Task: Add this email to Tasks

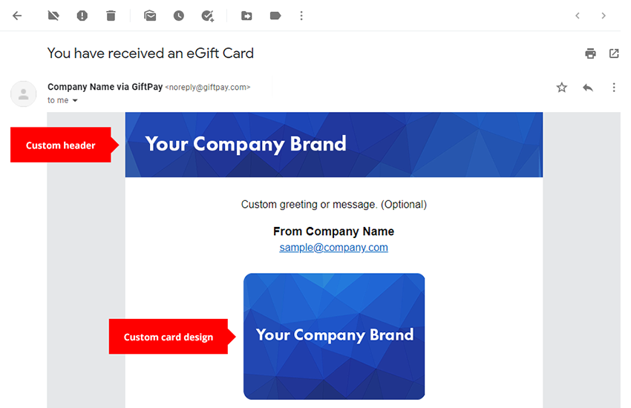Action: click(208, 16)
